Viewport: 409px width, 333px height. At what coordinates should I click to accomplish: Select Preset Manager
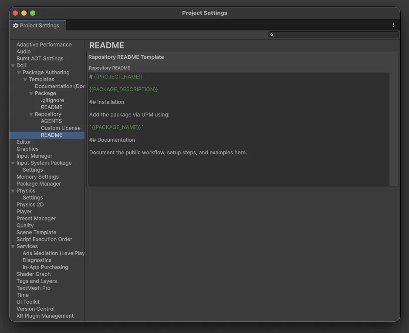tap(36, 218)
